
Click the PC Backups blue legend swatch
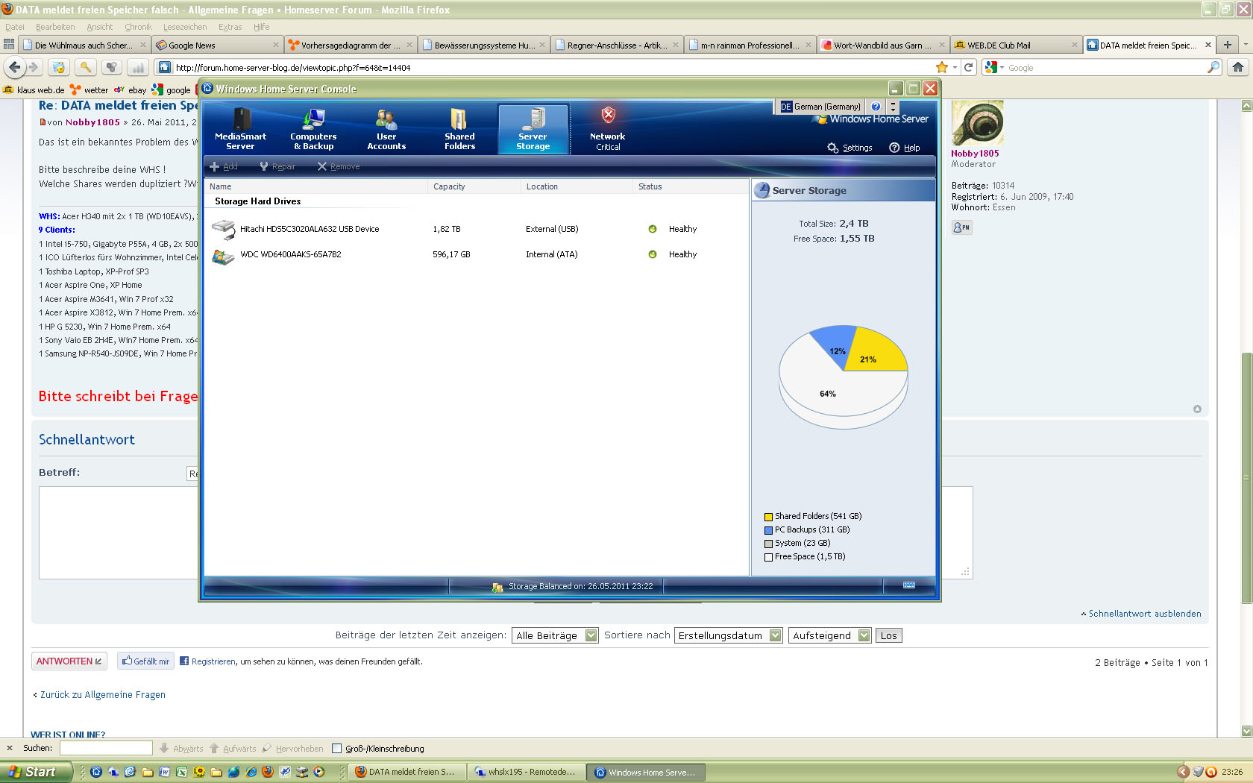768,530
